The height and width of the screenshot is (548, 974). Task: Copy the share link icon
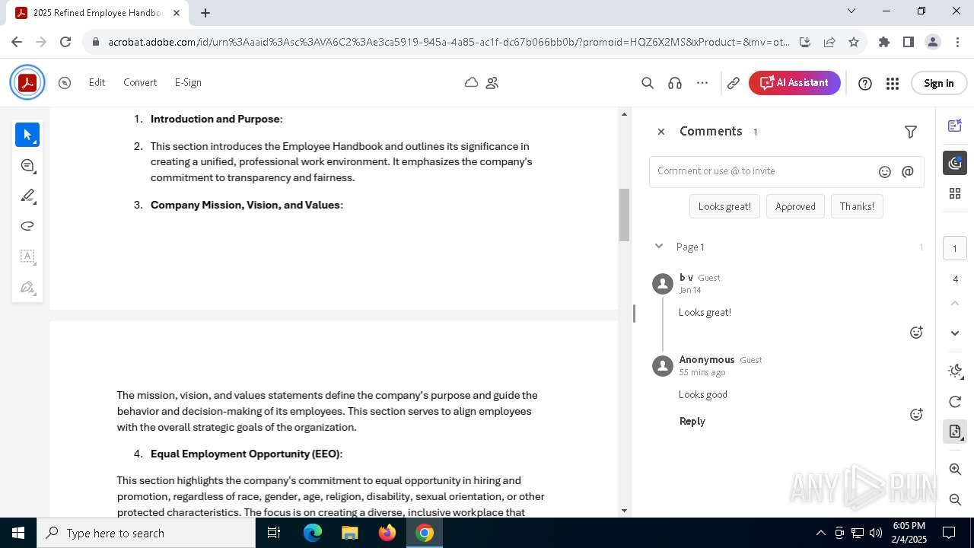(734, 83)
